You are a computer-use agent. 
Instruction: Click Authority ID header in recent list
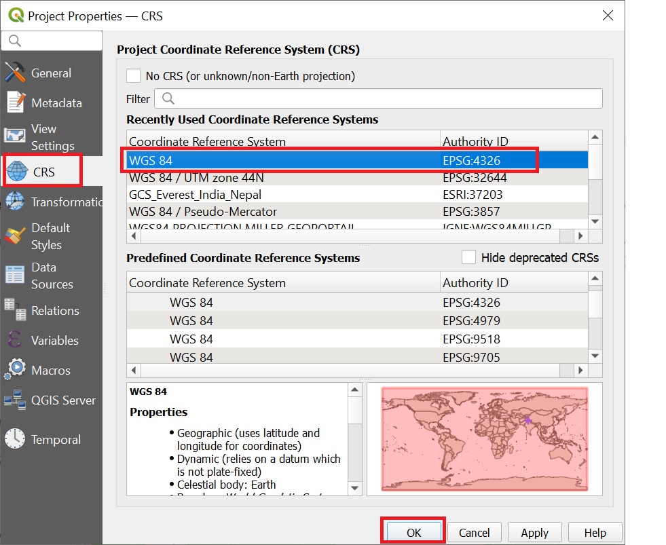(x=514, y=141)
